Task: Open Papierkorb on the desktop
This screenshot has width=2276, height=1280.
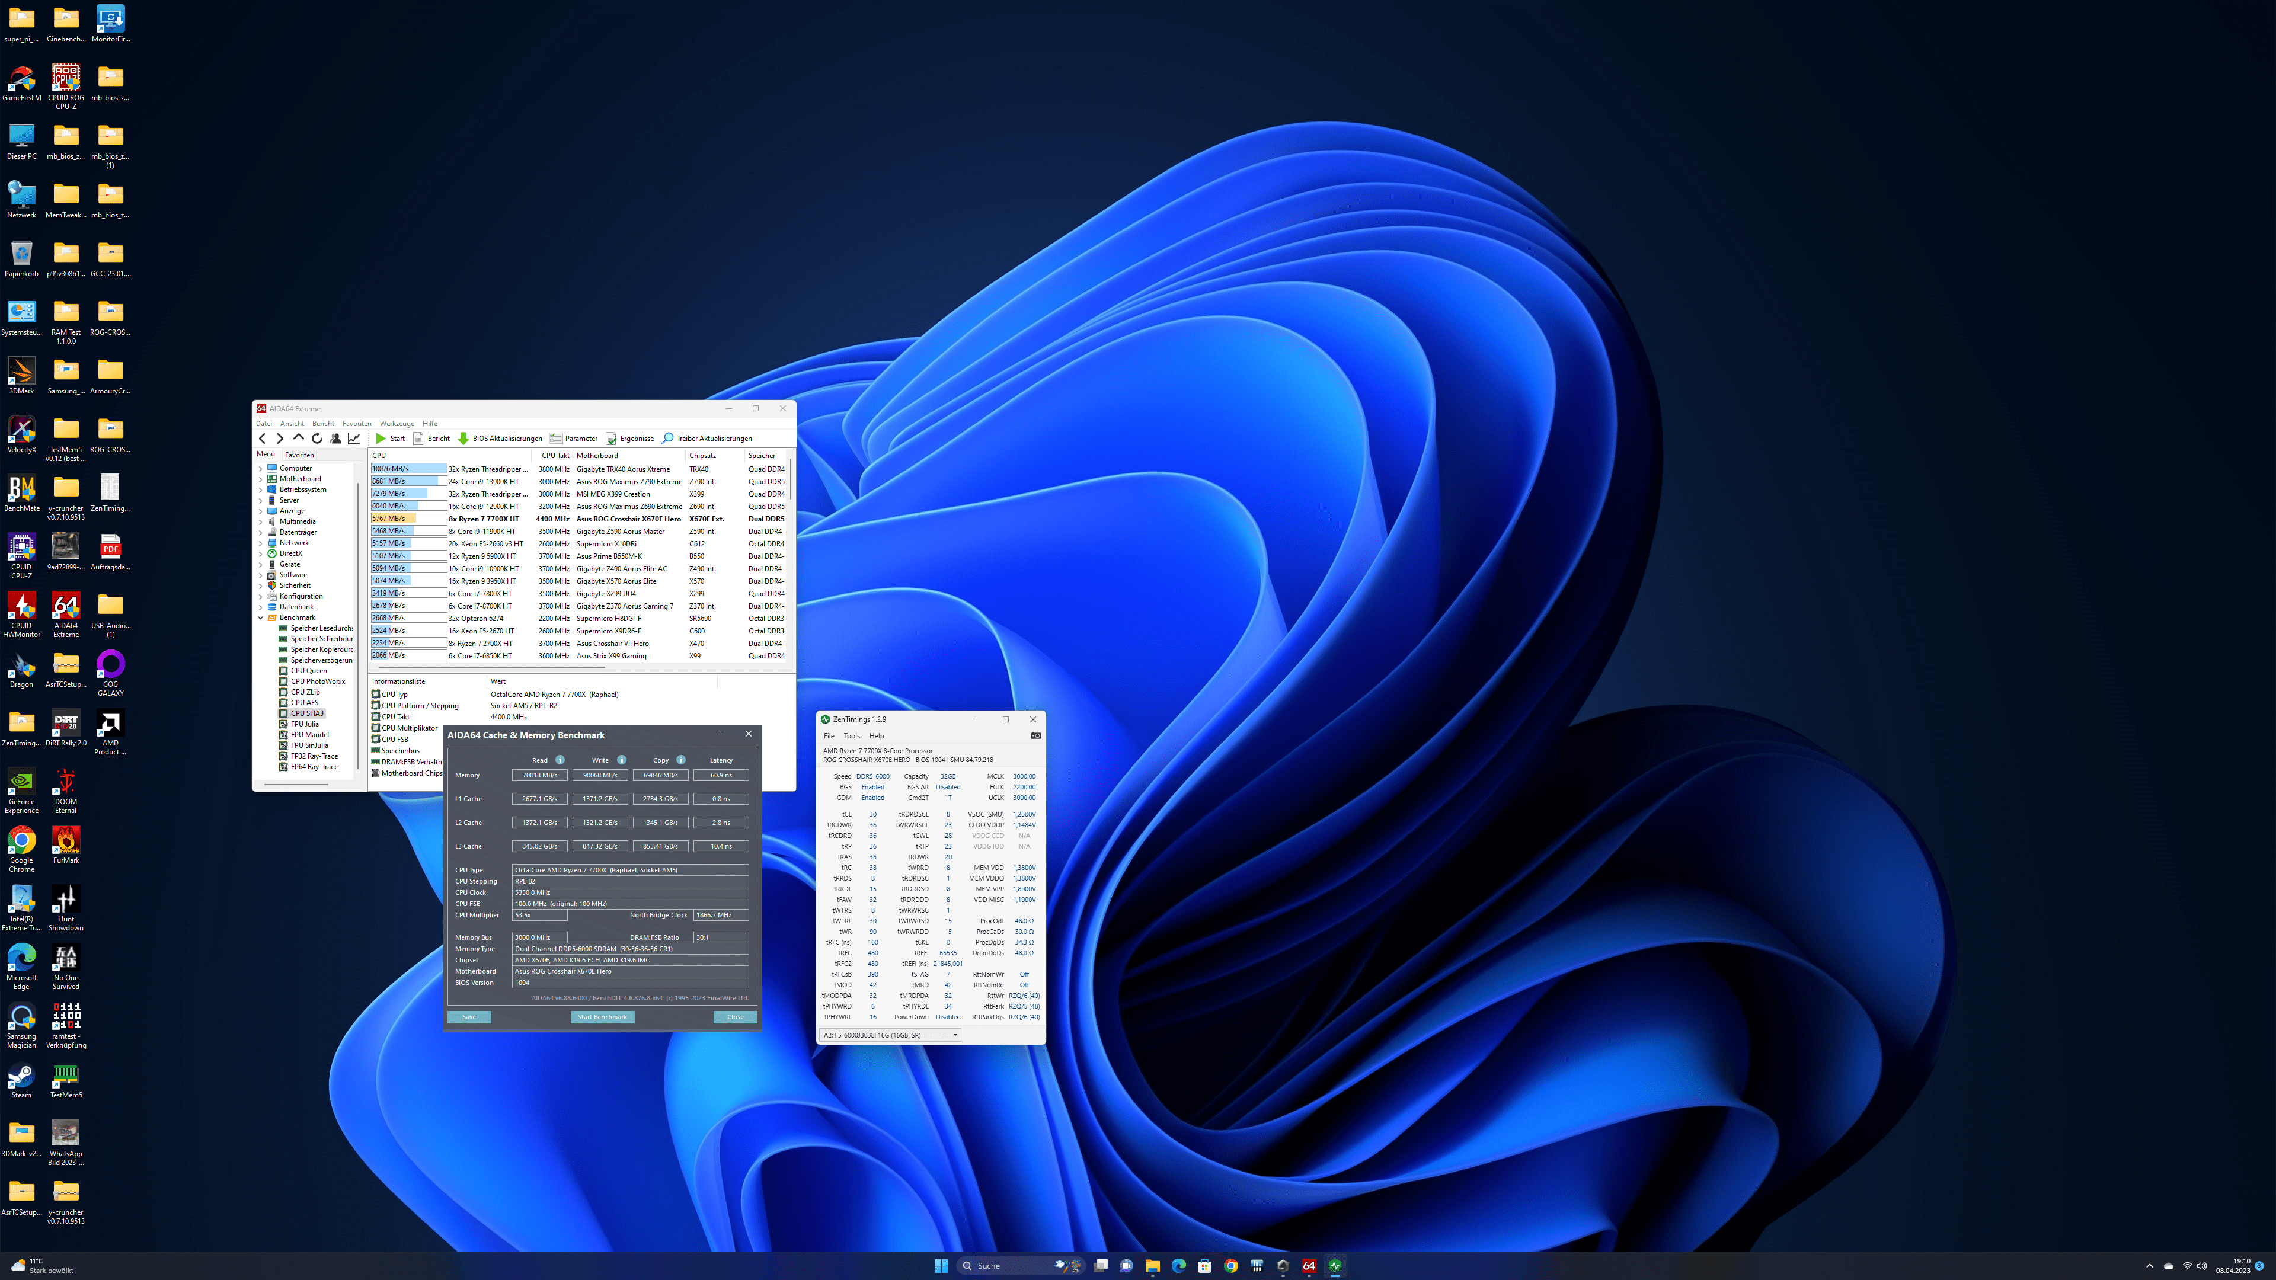Action: tap(21, 258)
